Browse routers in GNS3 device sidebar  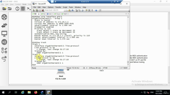[x=4, y=17]
